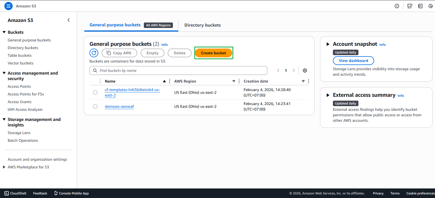Open Cookie preferences in footer
435x198 pixels.
pos(420,193)
